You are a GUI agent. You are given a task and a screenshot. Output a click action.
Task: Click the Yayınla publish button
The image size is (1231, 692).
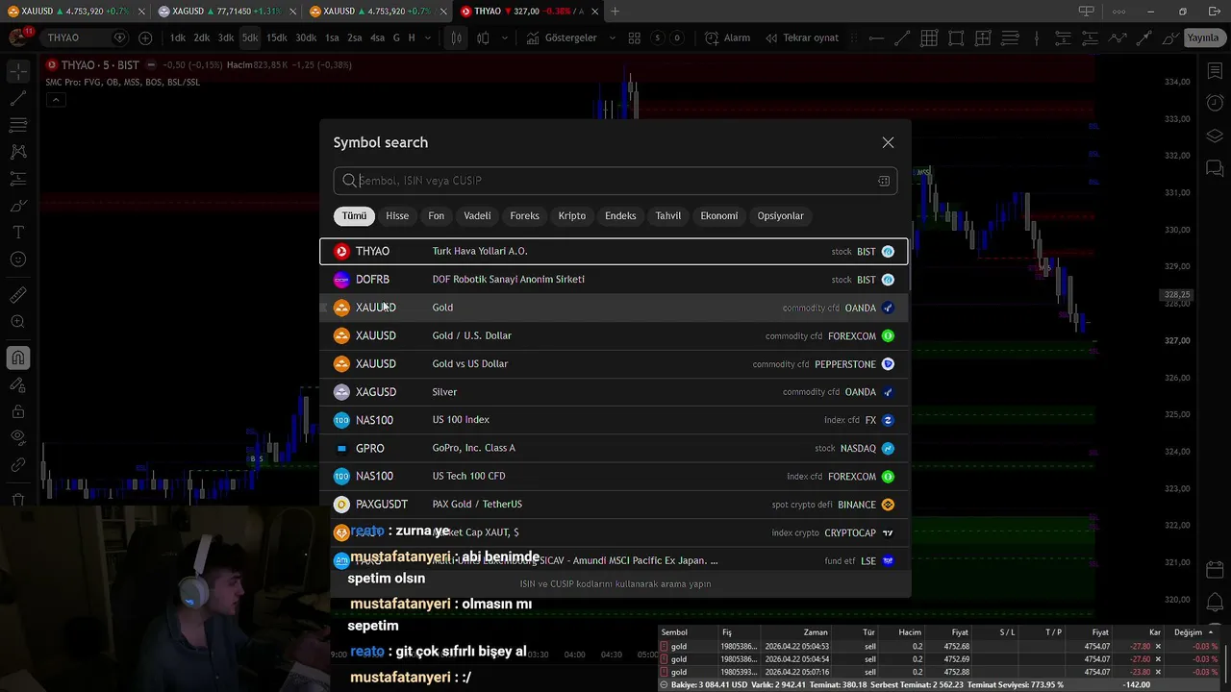coord(1202,37)
